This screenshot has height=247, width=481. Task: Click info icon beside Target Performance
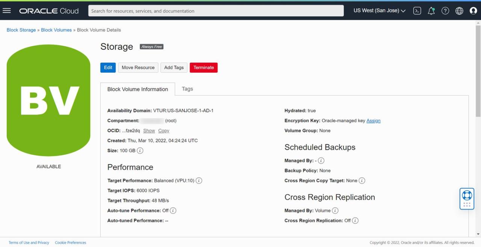point(199,181)
